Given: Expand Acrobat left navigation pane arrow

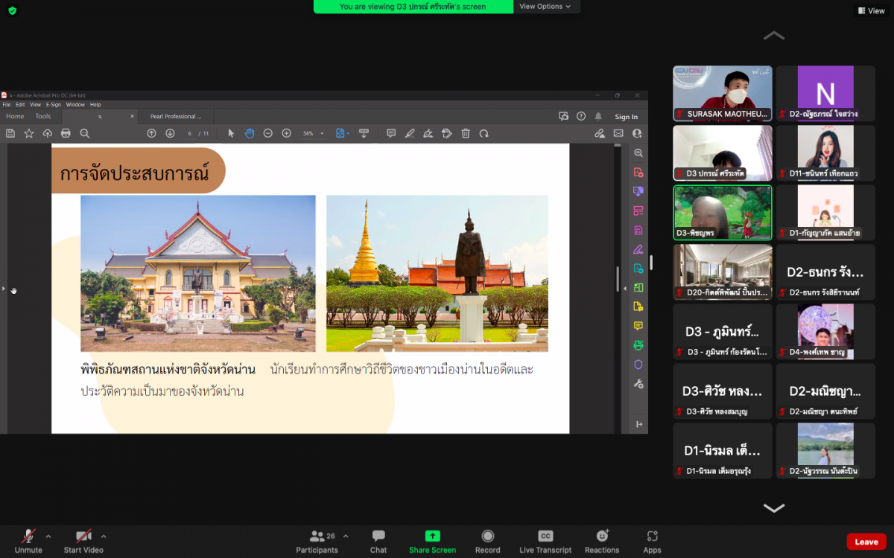Looking at the screenshot, I should tap(3, 289).
